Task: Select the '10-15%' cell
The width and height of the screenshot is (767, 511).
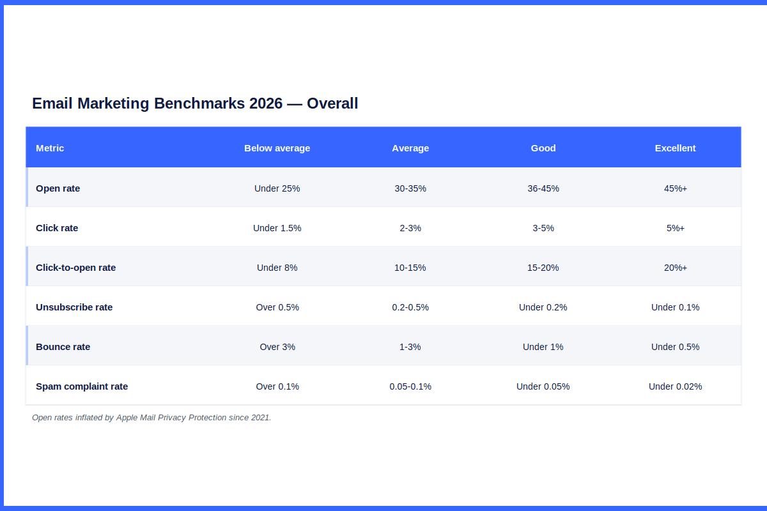Action: tap(410, 268)
